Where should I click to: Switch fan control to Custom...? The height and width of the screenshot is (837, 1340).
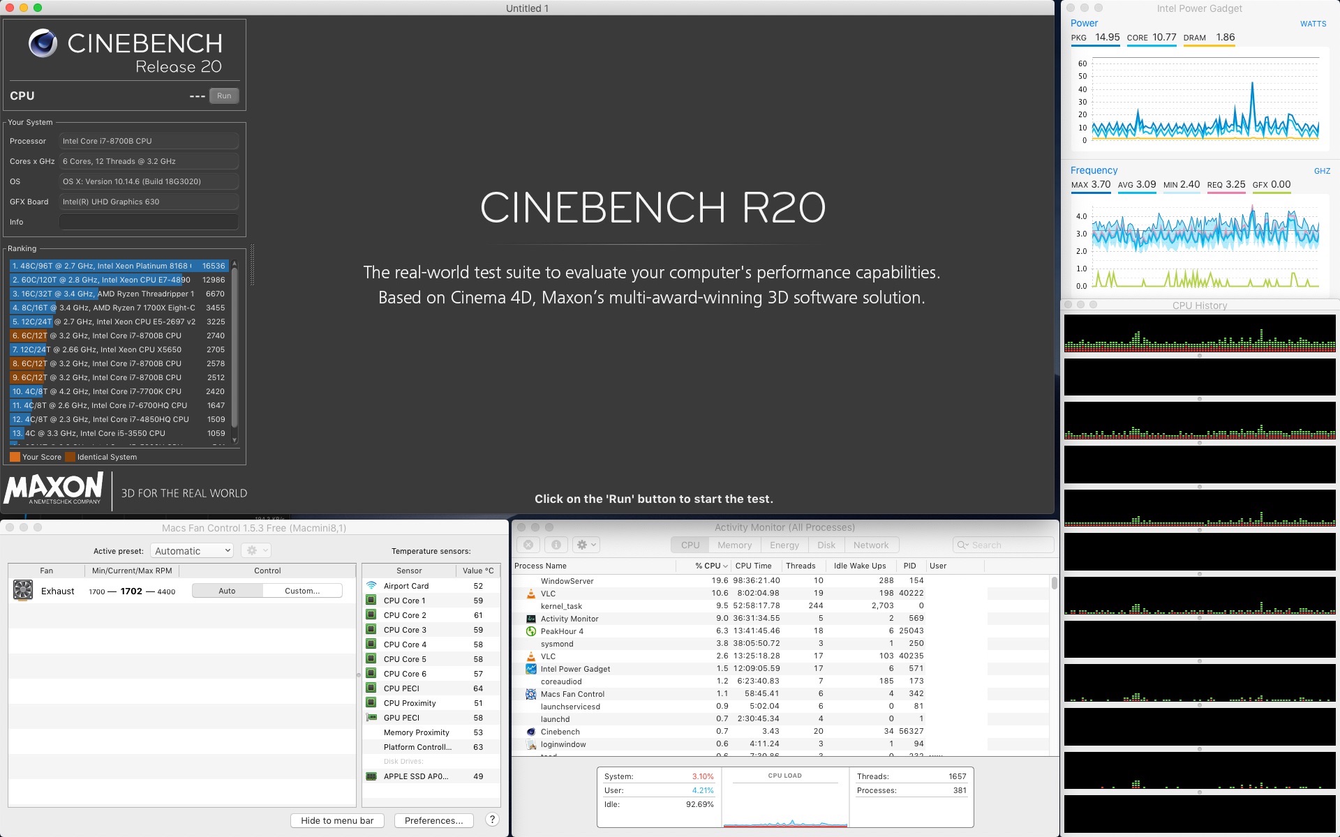pos(302,591)
